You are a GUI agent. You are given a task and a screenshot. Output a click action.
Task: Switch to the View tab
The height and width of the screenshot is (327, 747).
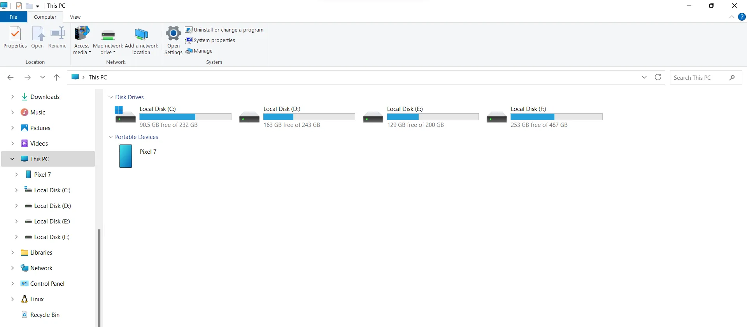point(75,17)
